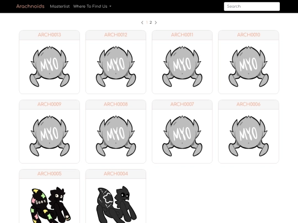Go to the next page using the right chevron
The width and height of the screenshot is (298, 223).
click(156, 23)
